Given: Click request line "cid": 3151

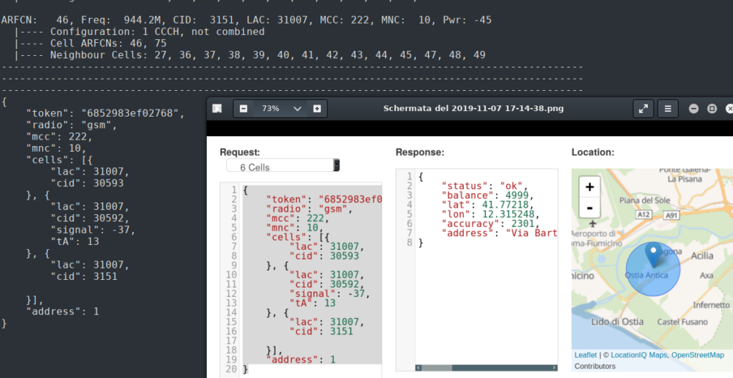Looking at the screenshot, I should coord(321,331).
